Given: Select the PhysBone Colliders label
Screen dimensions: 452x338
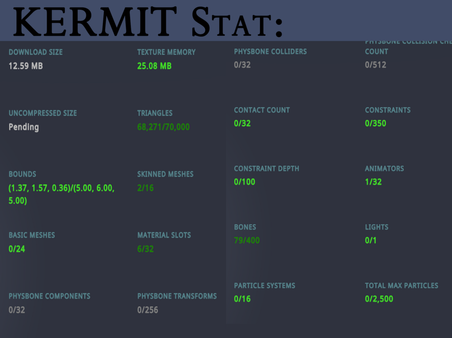Looking at the screenshot, I should click(x=270, y=52).
